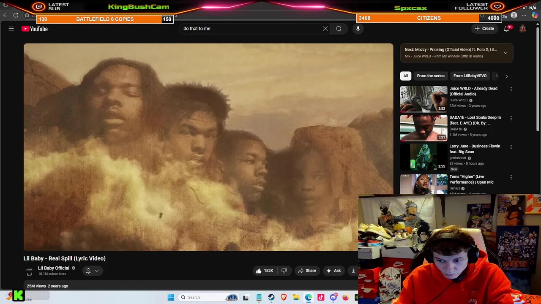541x304 pixels.
Task: Open the Lil Baby Official channel name
Action: pos(54,268)
